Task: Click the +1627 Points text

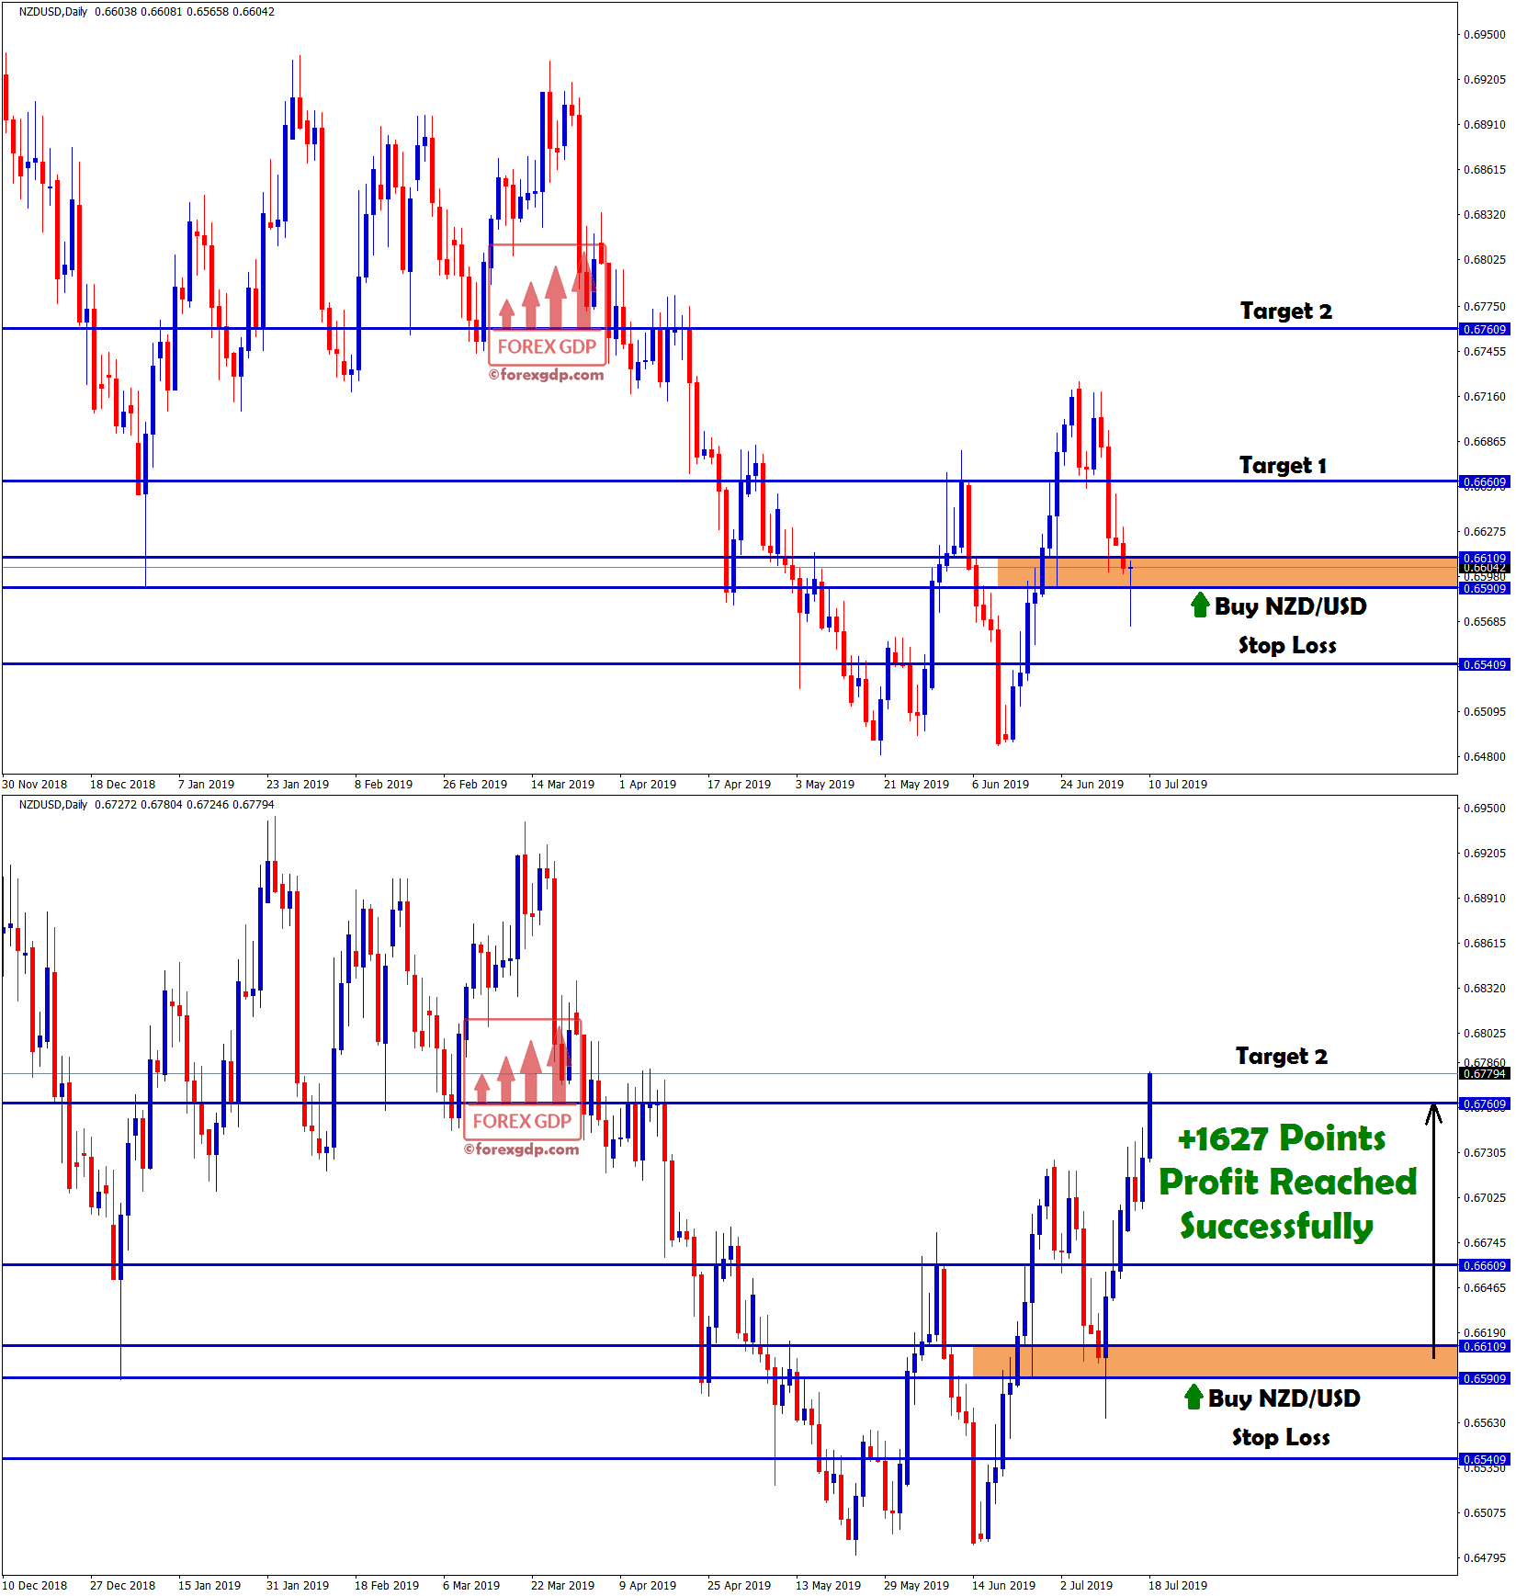Action: [1282, 1138]
